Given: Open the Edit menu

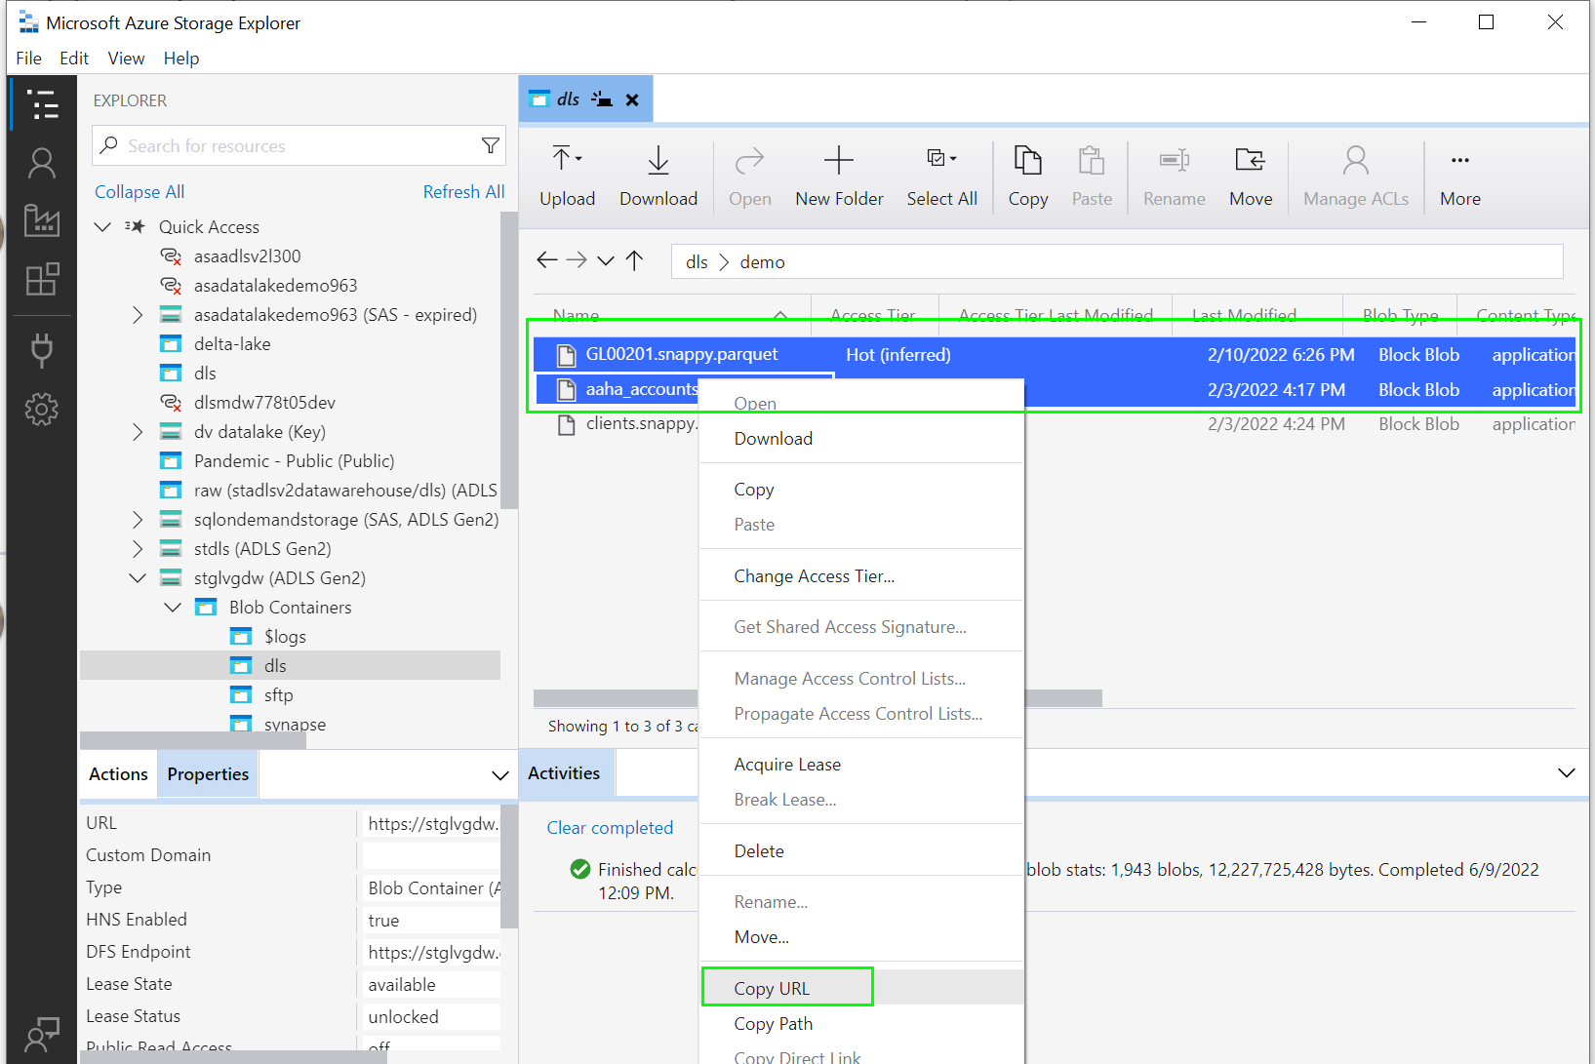Looking at the screenshot, I should pyautogui.click(x=73, y=59).
